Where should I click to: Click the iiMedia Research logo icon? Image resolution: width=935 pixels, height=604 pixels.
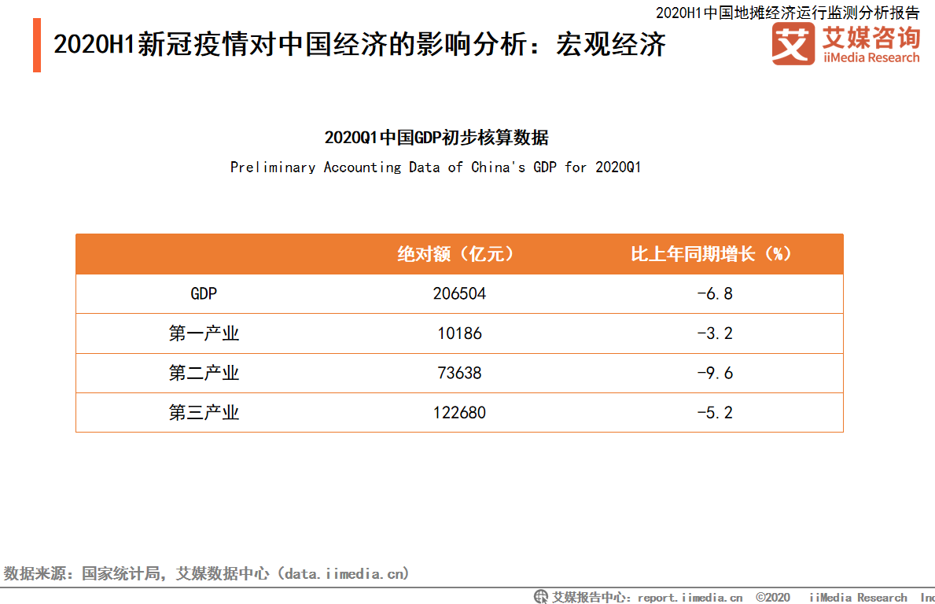[x=793, y=43]
